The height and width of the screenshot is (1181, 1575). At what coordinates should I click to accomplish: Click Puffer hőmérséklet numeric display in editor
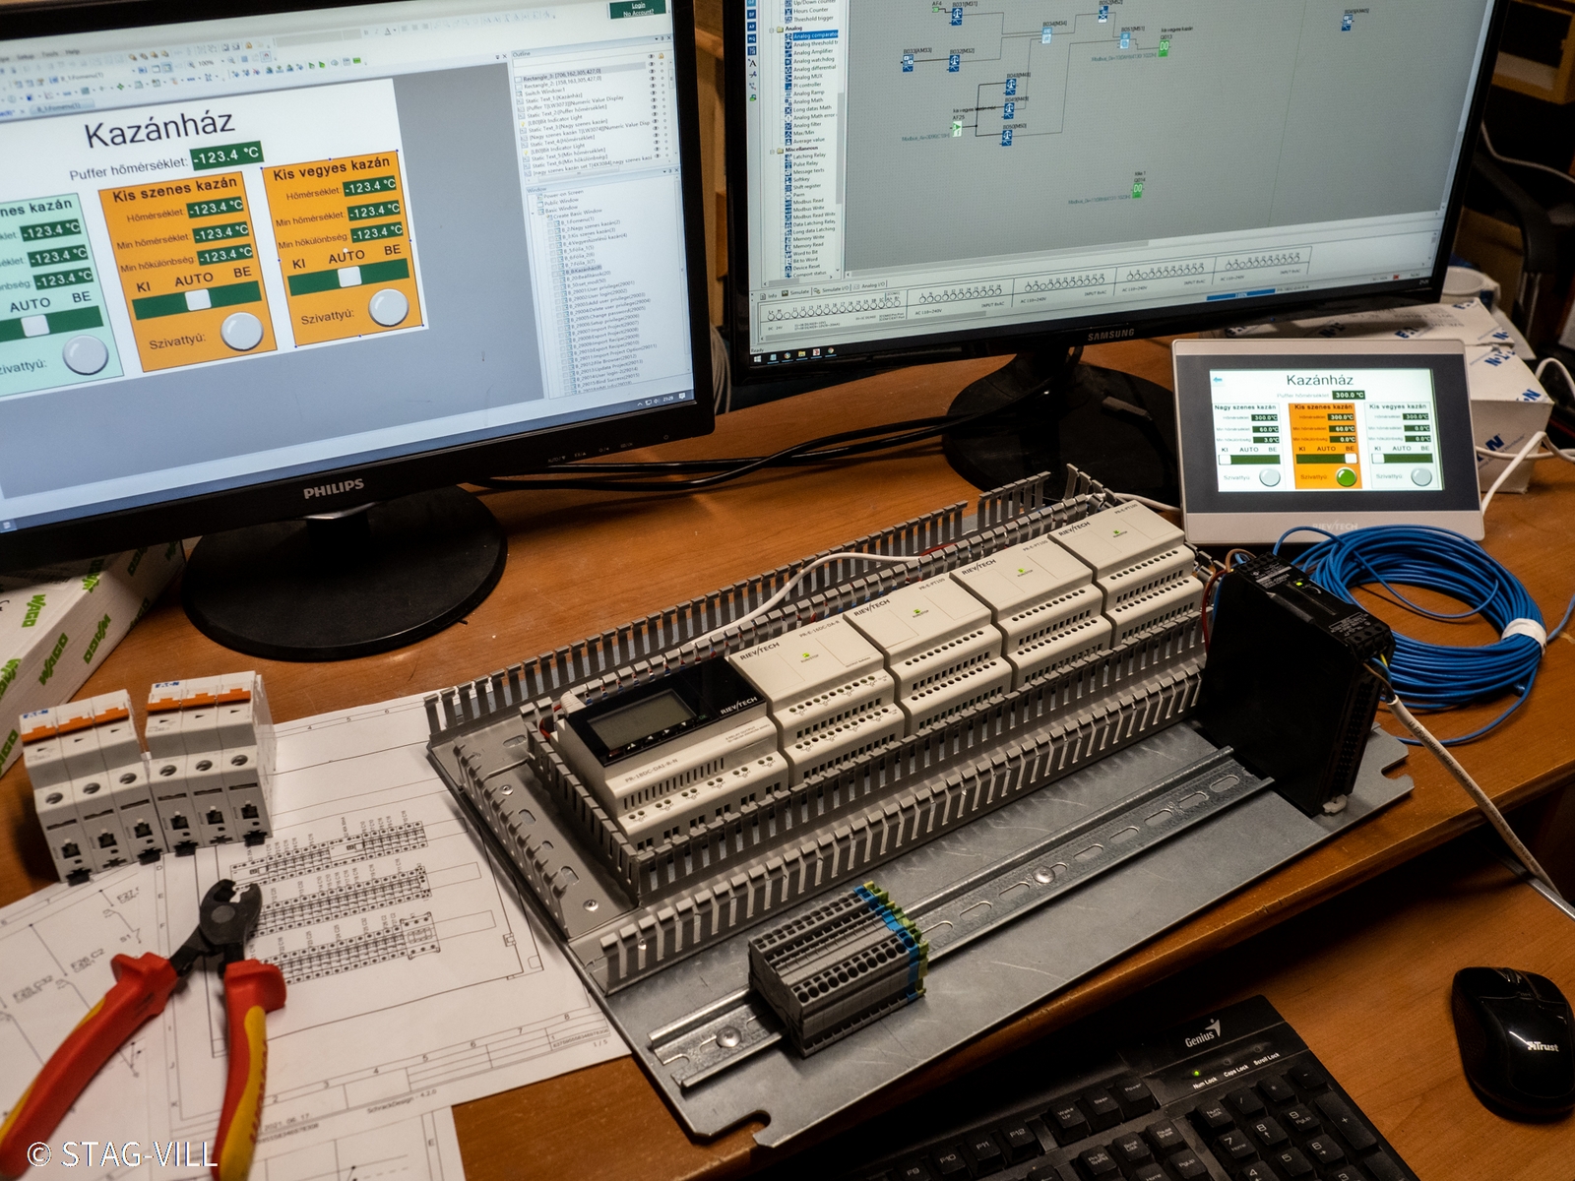pyautogui.click(x=226, y=155)
